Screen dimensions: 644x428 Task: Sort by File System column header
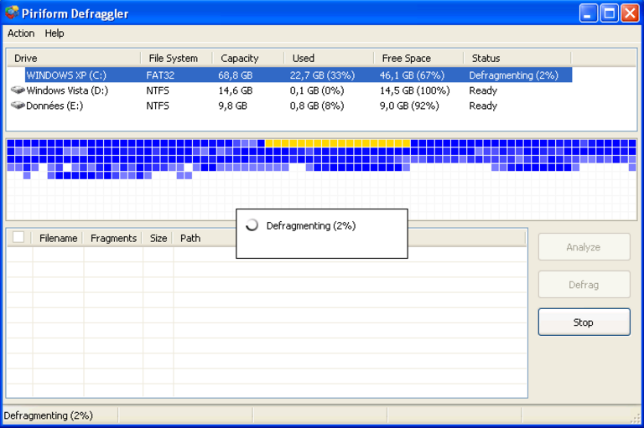point(177,59)
